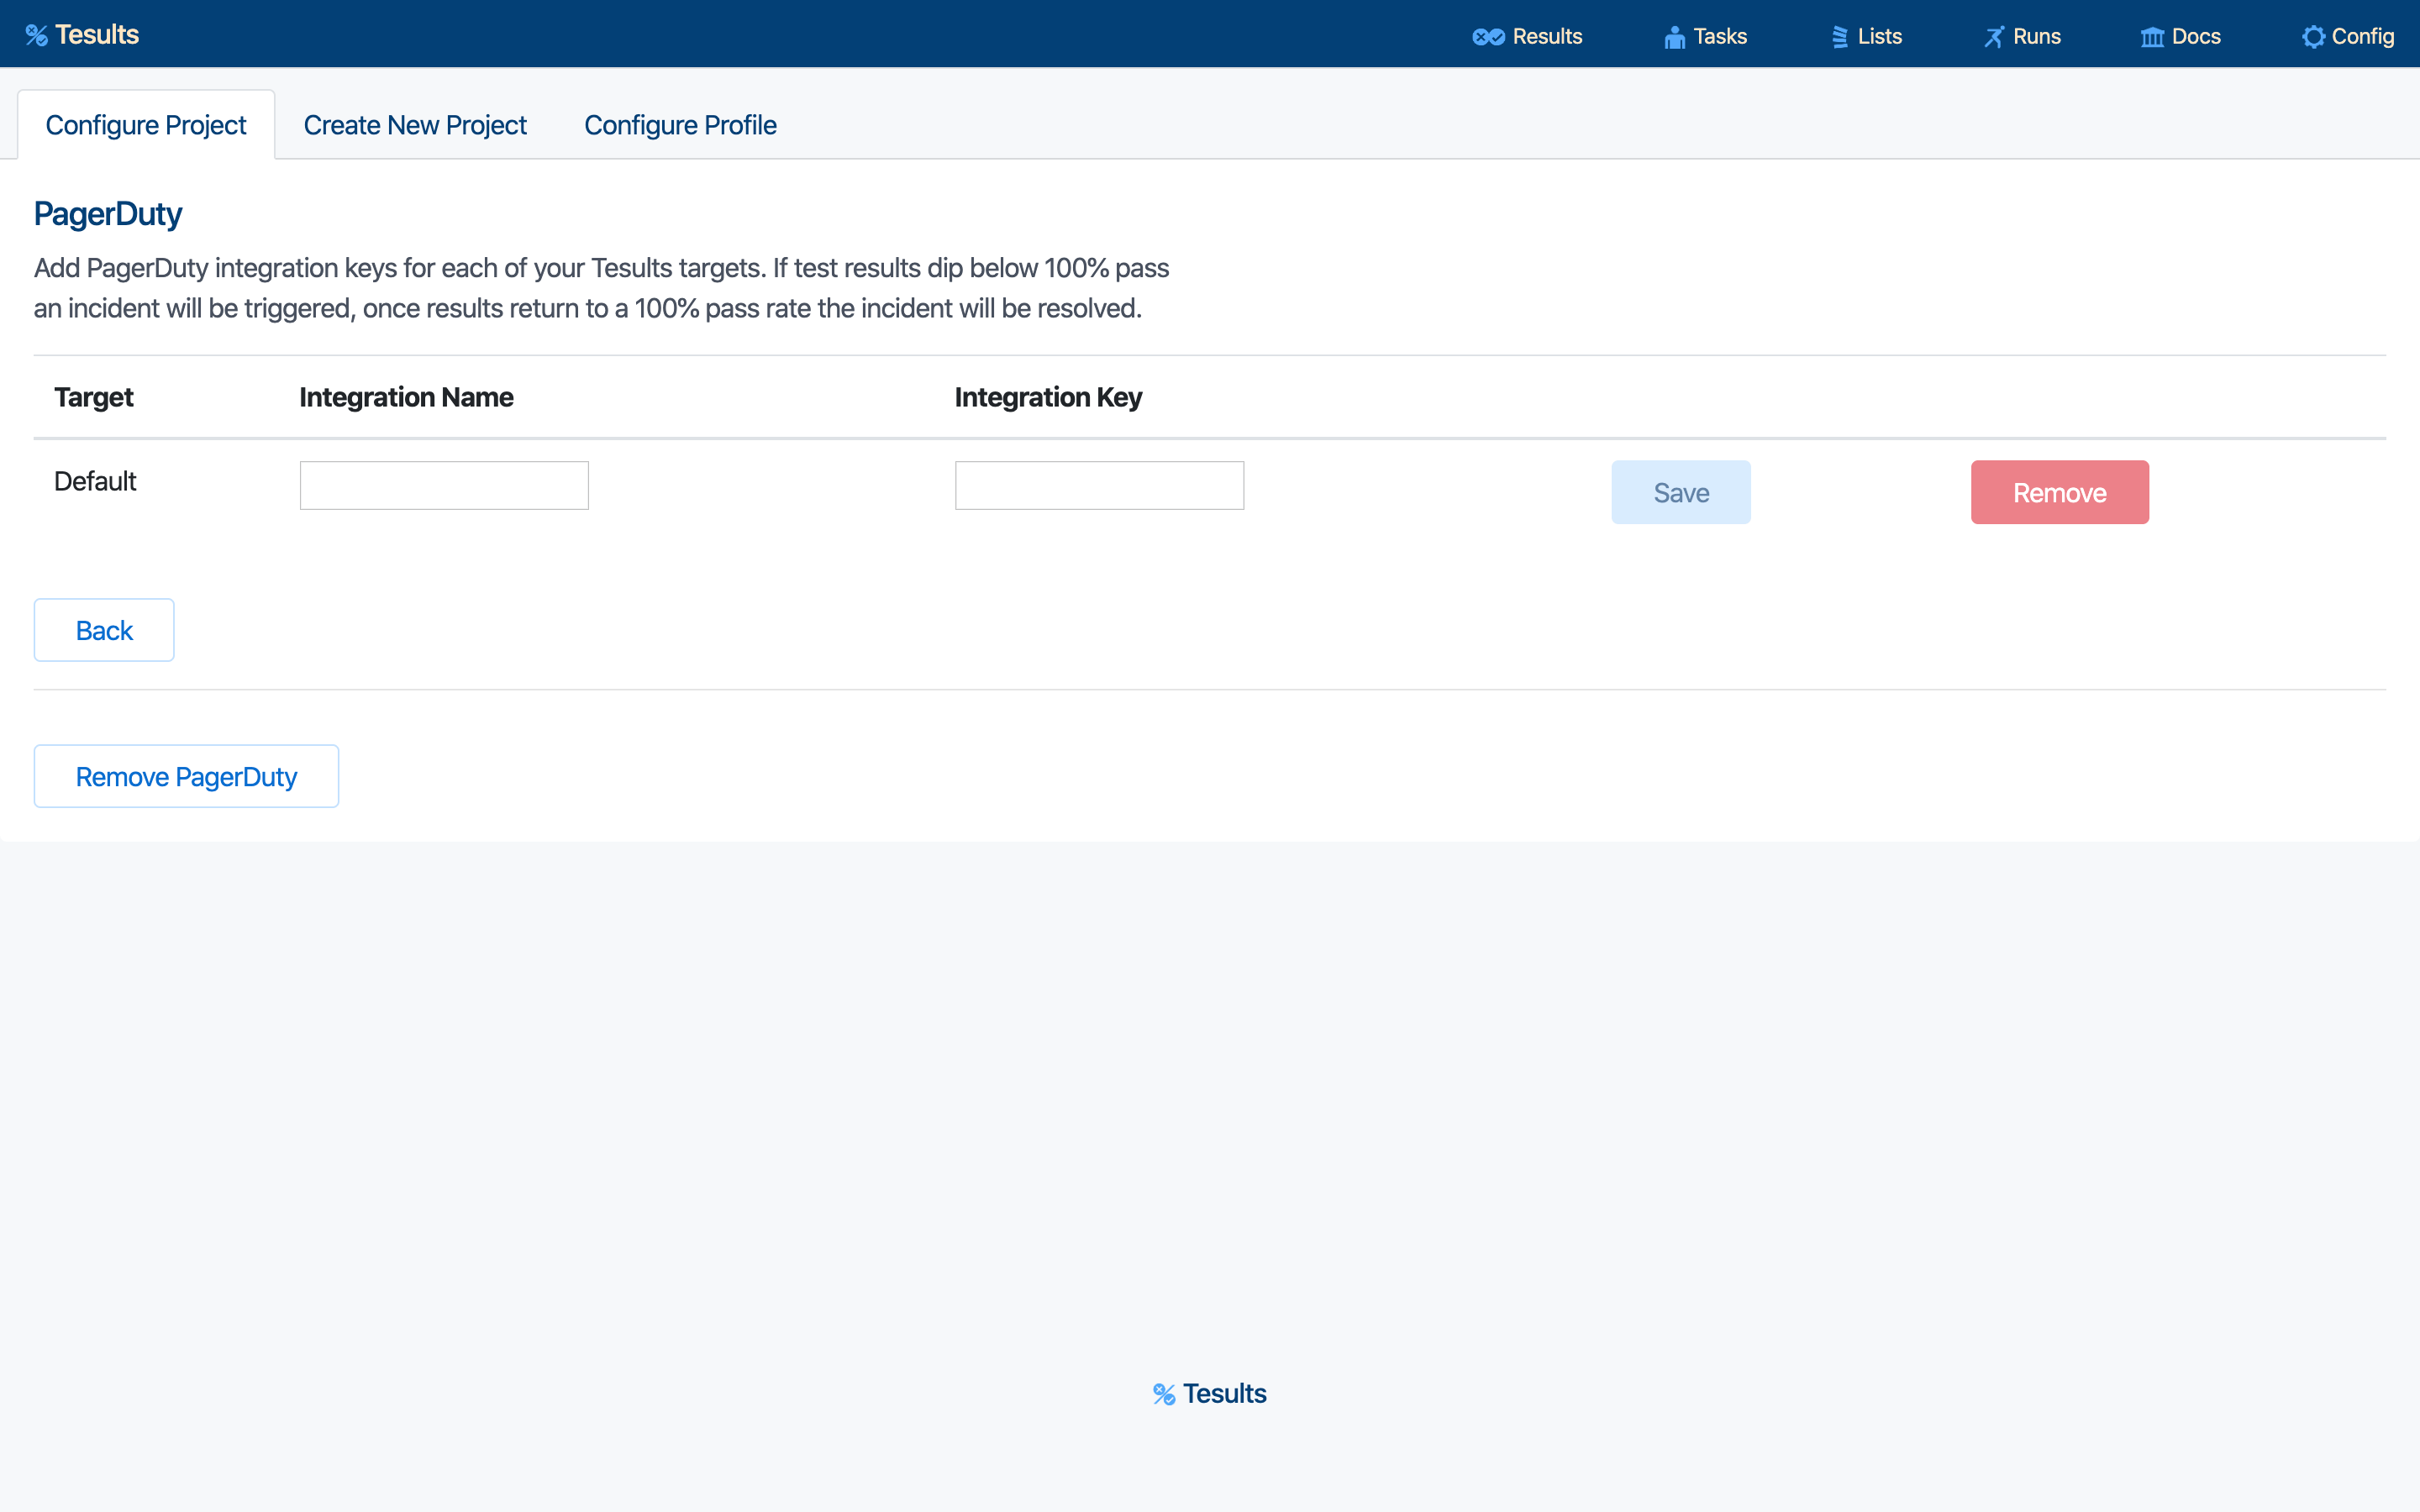The width and height of the screenshot is (2420, 1512).
Task: Open Docs from the navigation bar
Action: tap(2180, 37)
